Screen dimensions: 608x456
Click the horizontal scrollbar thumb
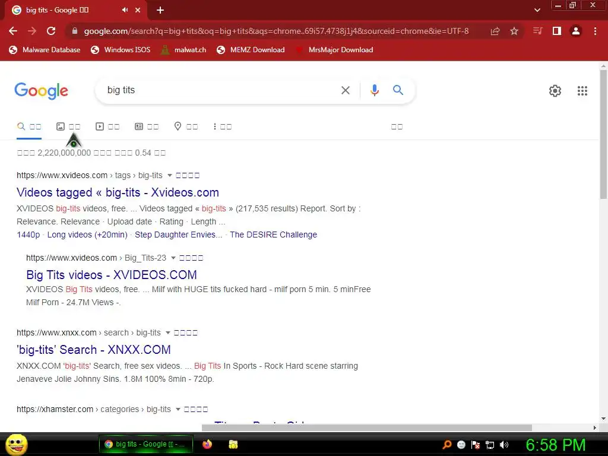(367, 427)
